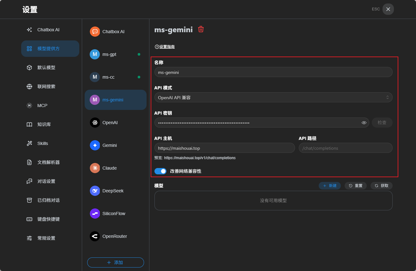Click the question mark icon beside 设置指南

pyautogui.click(x=157, y=47)
